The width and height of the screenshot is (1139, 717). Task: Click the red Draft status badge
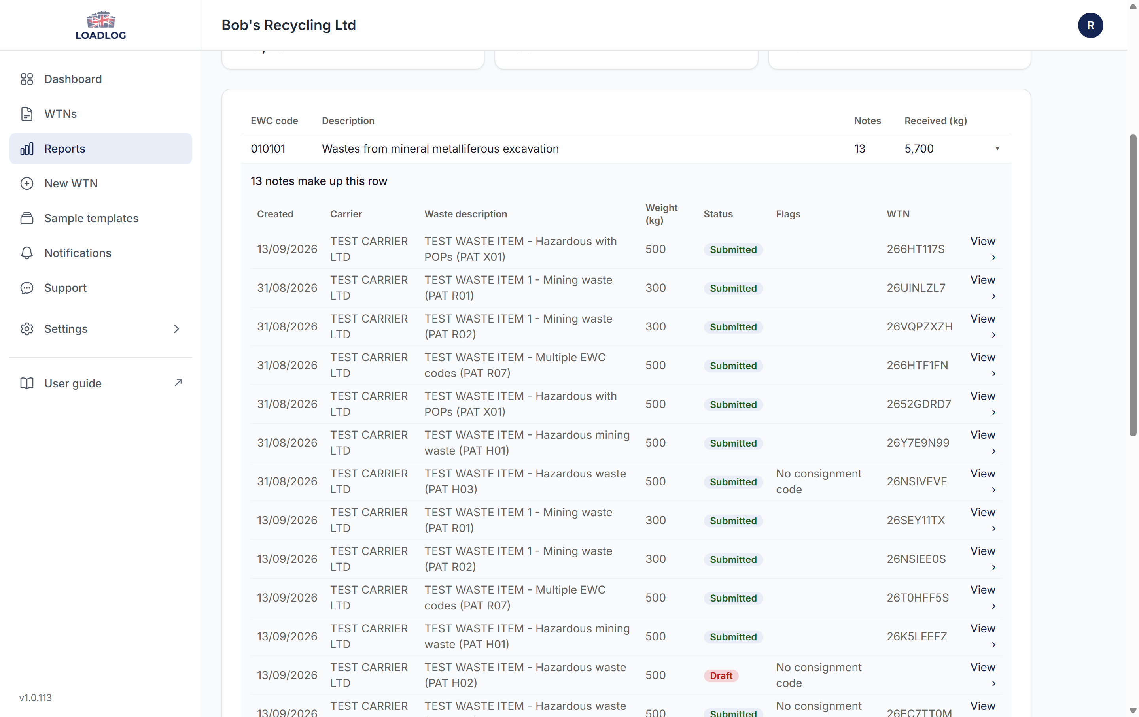tap(721, 675)
